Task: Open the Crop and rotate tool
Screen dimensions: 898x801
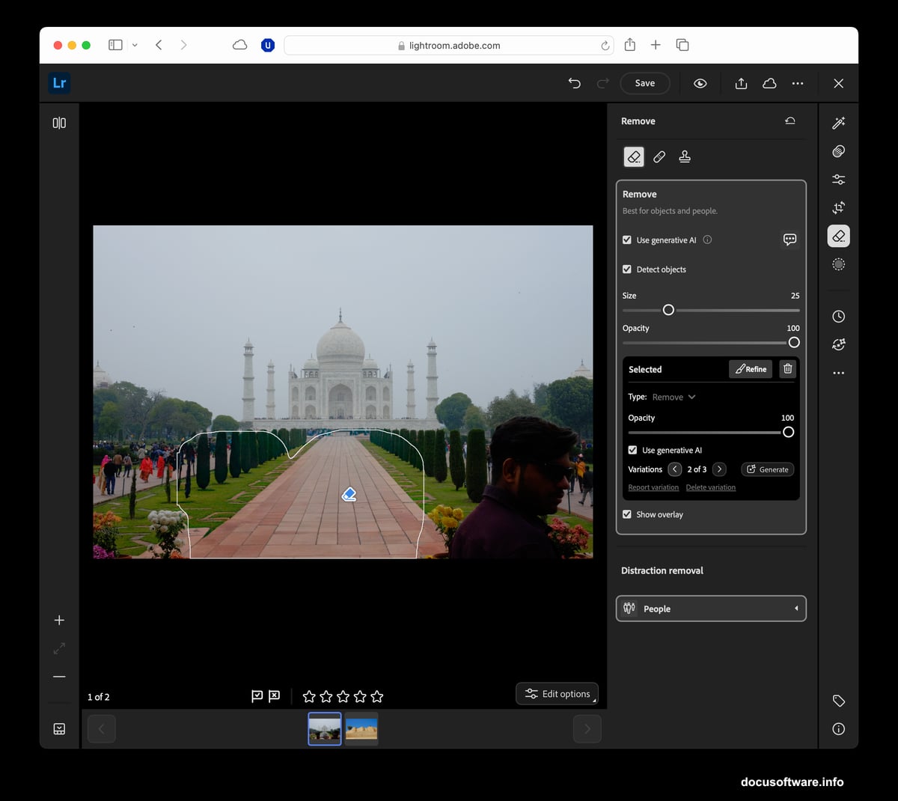Action: click(838, 207)
